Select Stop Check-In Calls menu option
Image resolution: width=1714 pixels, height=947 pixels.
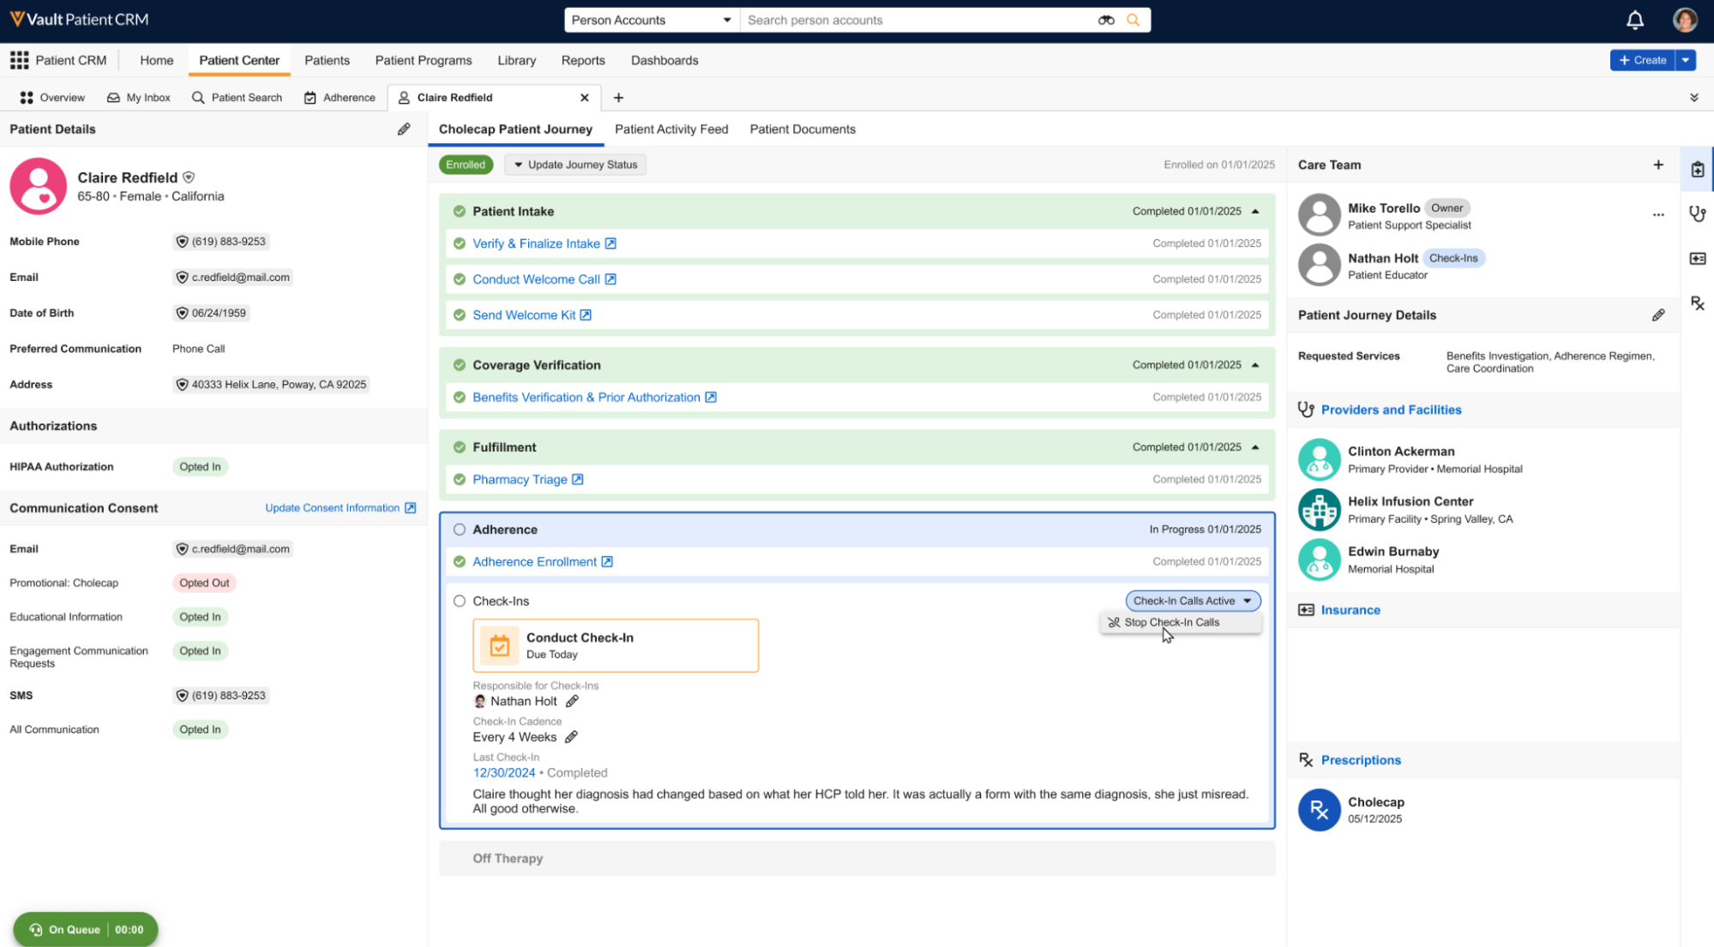pyautogui.click(x=1170, y=622)
